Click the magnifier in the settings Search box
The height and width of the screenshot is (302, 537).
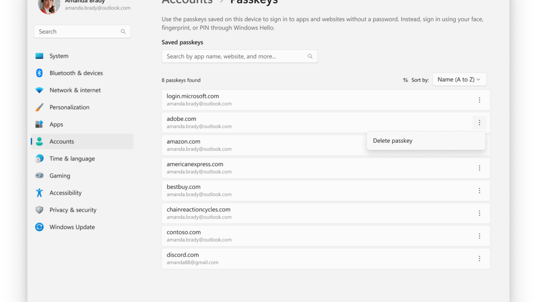pos(123,32)
